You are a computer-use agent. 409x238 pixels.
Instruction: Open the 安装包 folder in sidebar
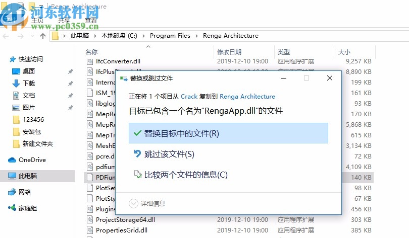coord(32,132)
